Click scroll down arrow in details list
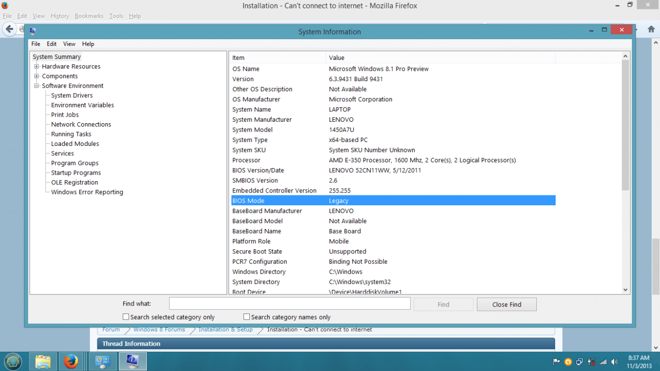The image size is (660, 371). (x=625, y=290)
